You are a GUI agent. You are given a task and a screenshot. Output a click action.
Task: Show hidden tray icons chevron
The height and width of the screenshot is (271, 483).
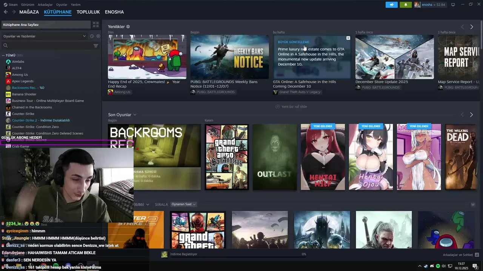(x=420, y=266)
